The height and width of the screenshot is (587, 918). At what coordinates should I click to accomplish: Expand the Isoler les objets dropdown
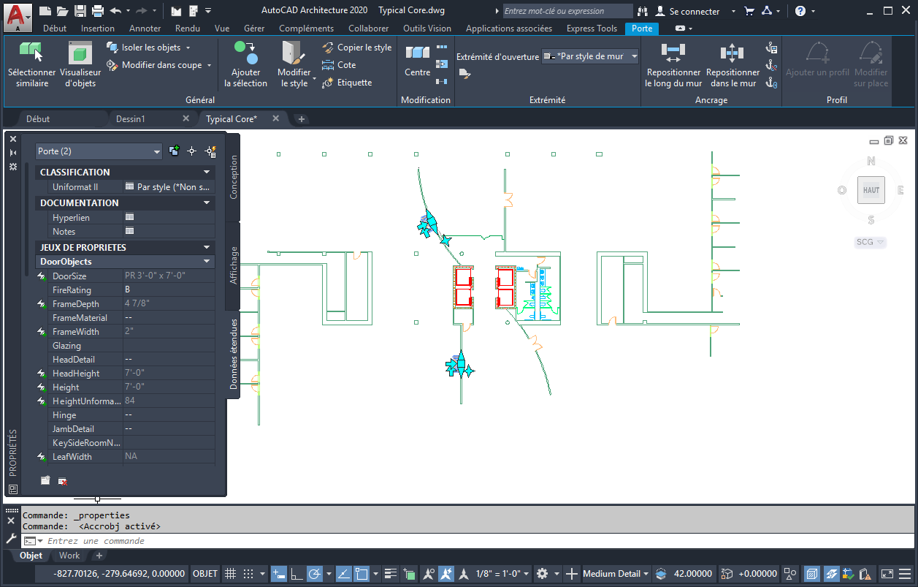[188, 48]
